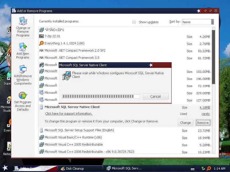Select Microsoft Visual C++ 2005 Redistributable text
The width and height of the screenshot is (230, 172).
[74, 144]
